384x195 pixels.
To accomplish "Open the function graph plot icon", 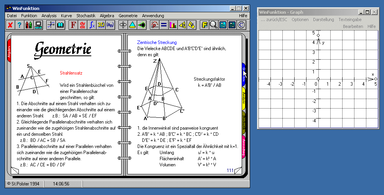I will [x=51, y=25].
